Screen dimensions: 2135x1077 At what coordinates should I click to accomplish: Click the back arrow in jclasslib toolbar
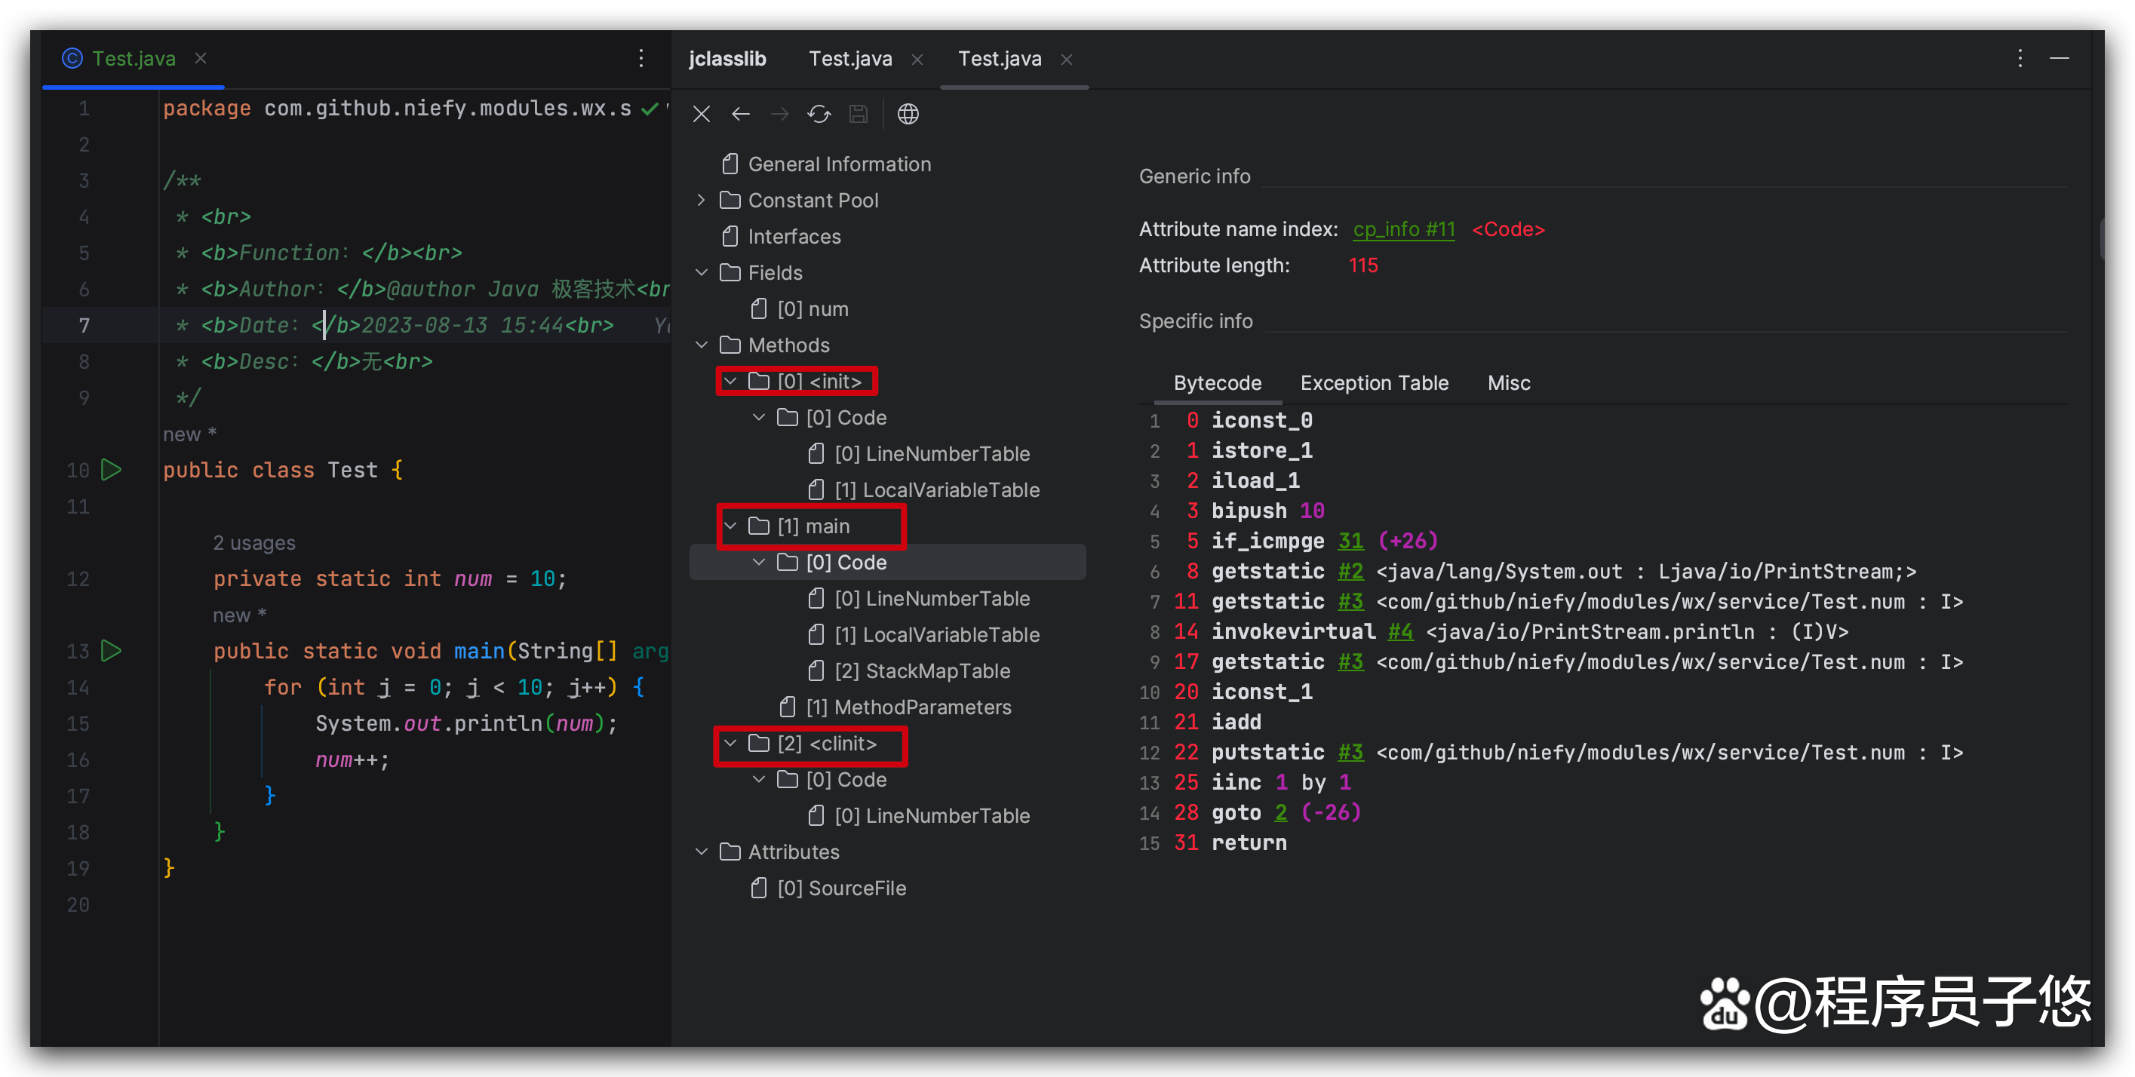(x=740, y=115)
